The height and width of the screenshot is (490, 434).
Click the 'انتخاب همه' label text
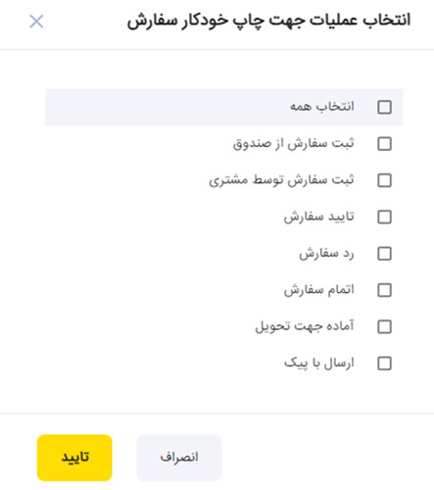pos(322,107)
